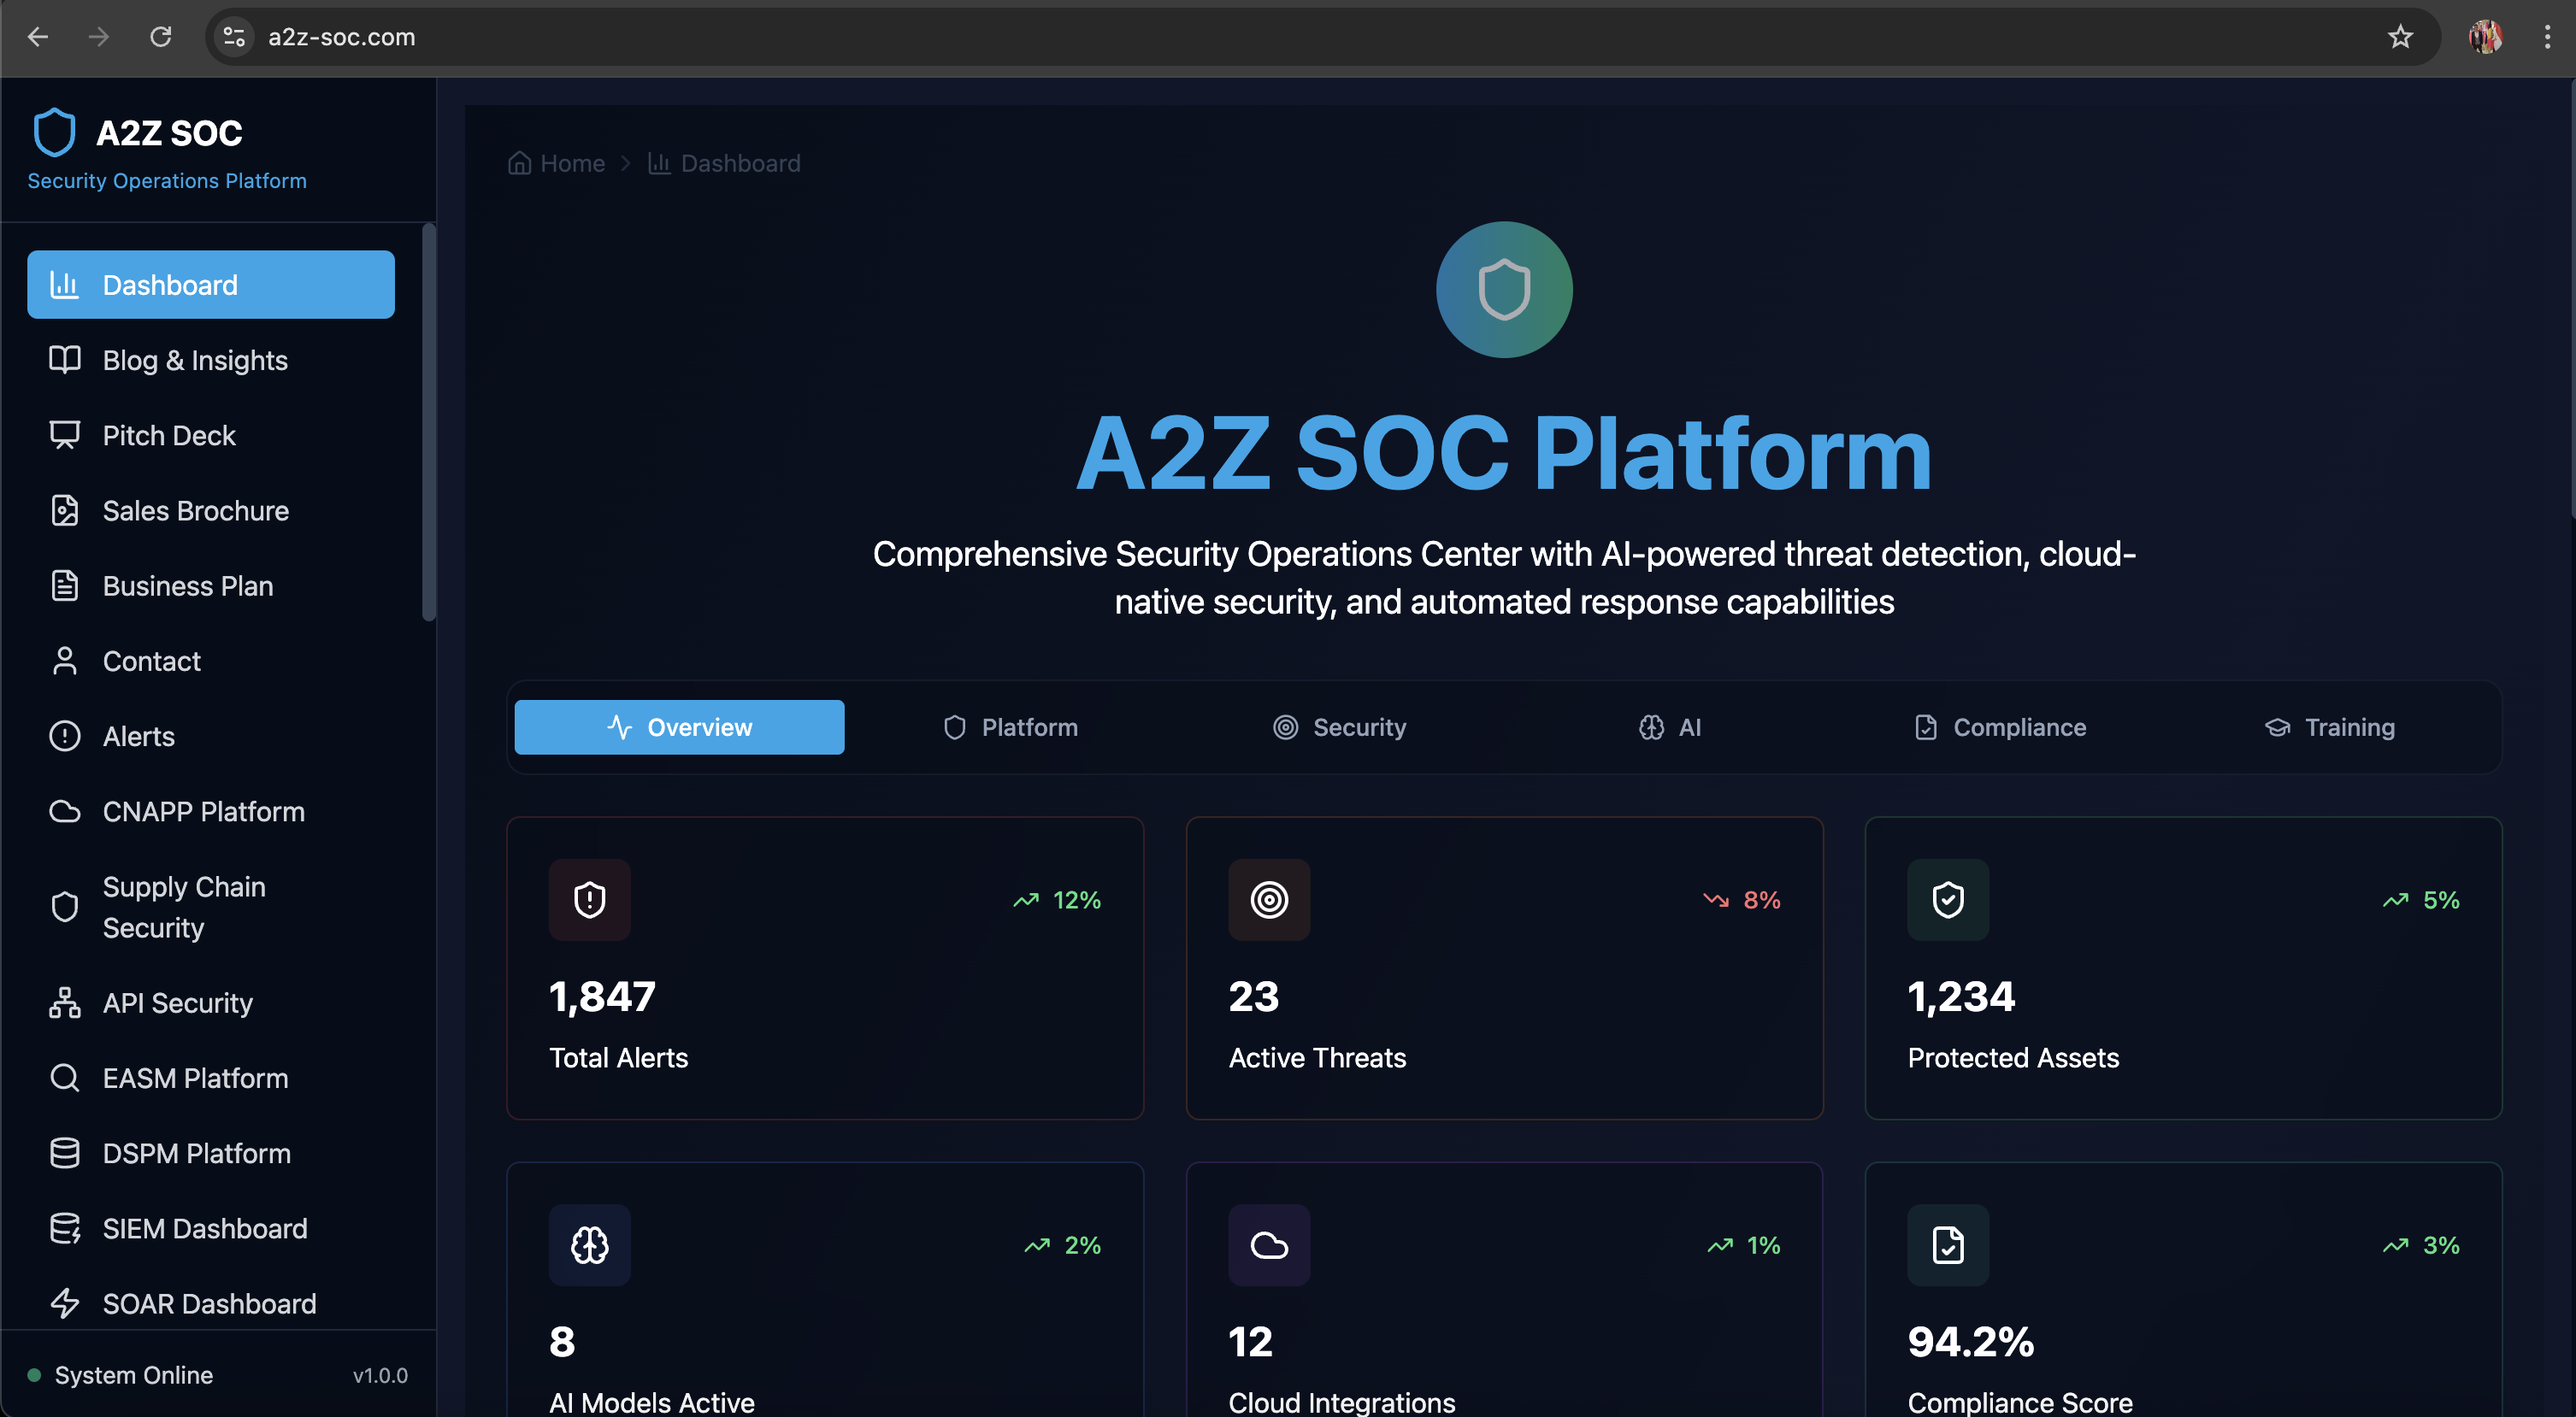Click the 1,234 Protected Assets value
This screenshot has height=1417, width=2576.
coord(1961,997)
